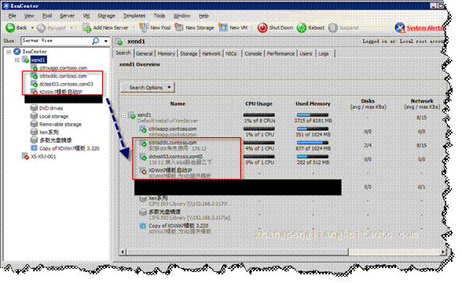Image resolution: width=462 pixels, height=283 pixels.
Task: Open the Tools menu
Action: point(159,16)
